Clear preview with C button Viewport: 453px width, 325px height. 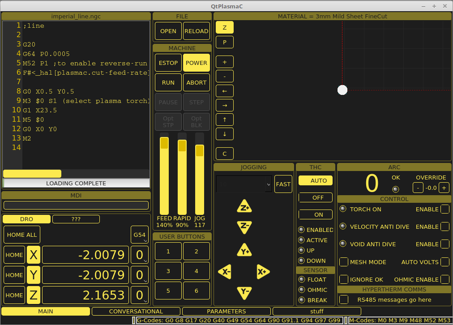[224, 154]
